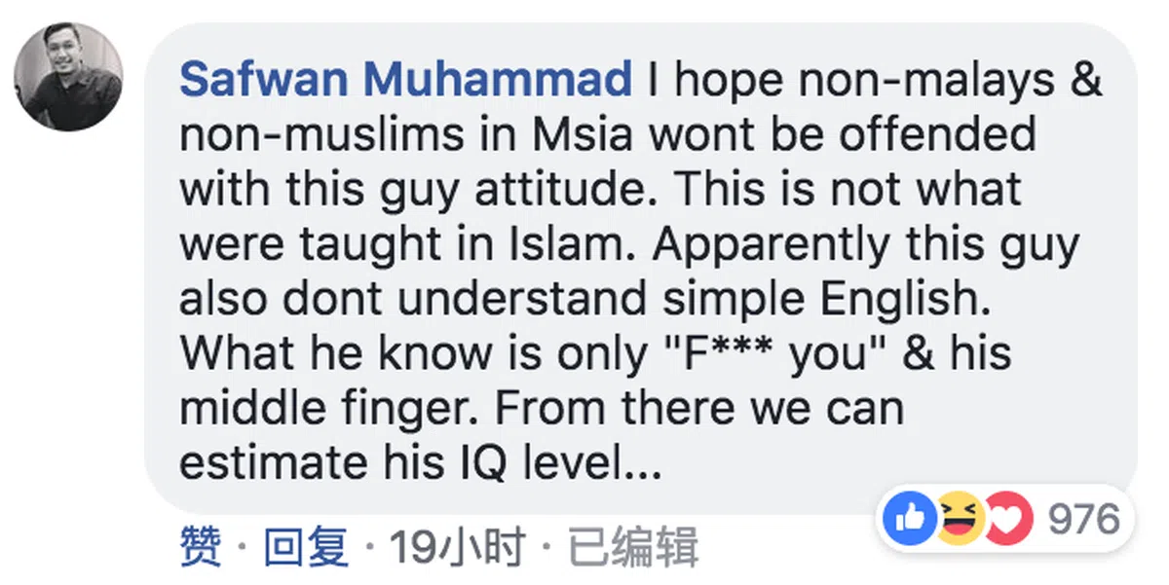Open the Safwan Muhammad profile name link

[405, 80]
